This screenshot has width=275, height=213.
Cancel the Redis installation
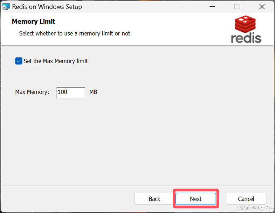tap(246, 199)
